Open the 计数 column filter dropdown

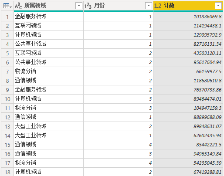coord(218,6)
